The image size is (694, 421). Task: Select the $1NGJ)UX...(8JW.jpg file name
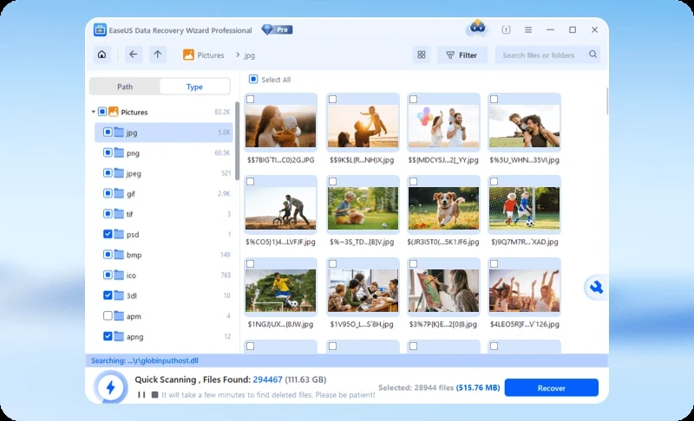(280, 324)
